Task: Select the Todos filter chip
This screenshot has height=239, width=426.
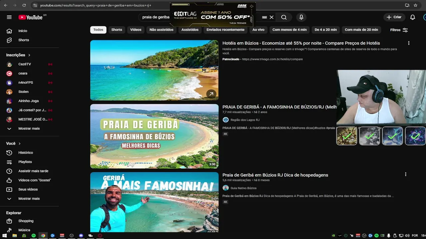Action: coord(98,30)
